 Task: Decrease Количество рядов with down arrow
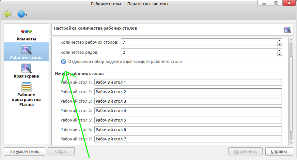point(279,54)
